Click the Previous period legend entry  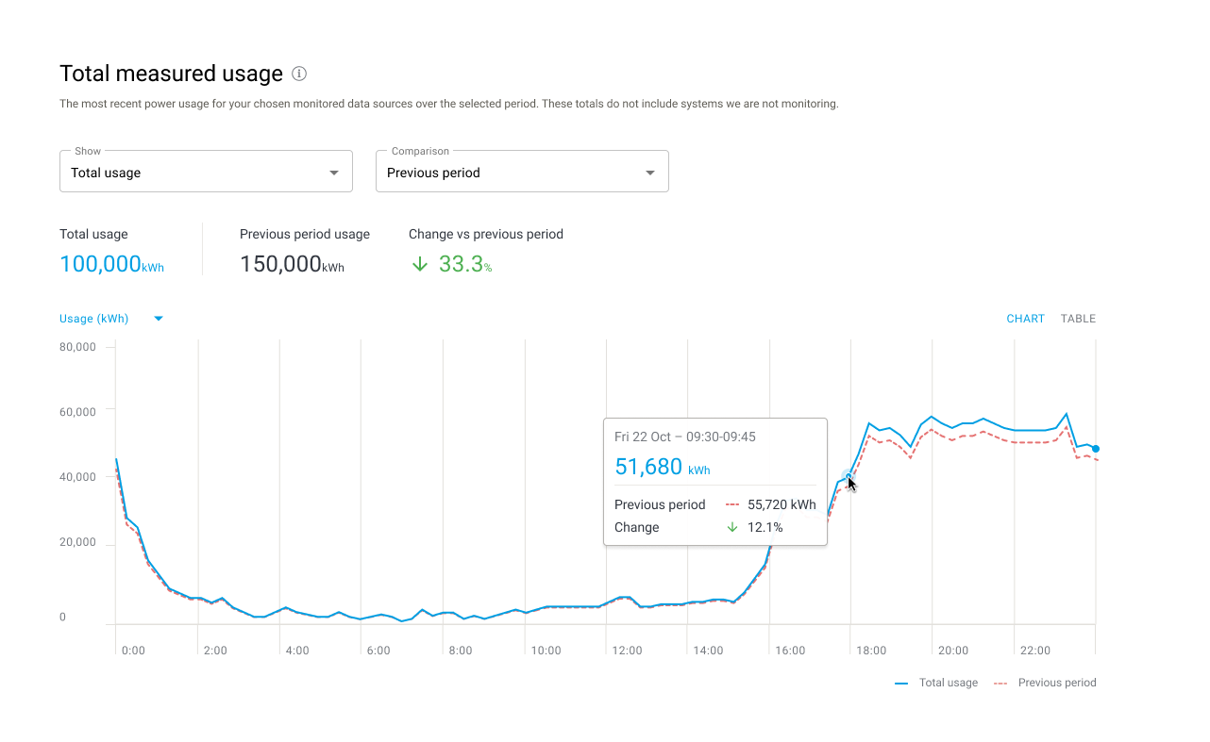pyautogui.click(x=1045, y=683)
